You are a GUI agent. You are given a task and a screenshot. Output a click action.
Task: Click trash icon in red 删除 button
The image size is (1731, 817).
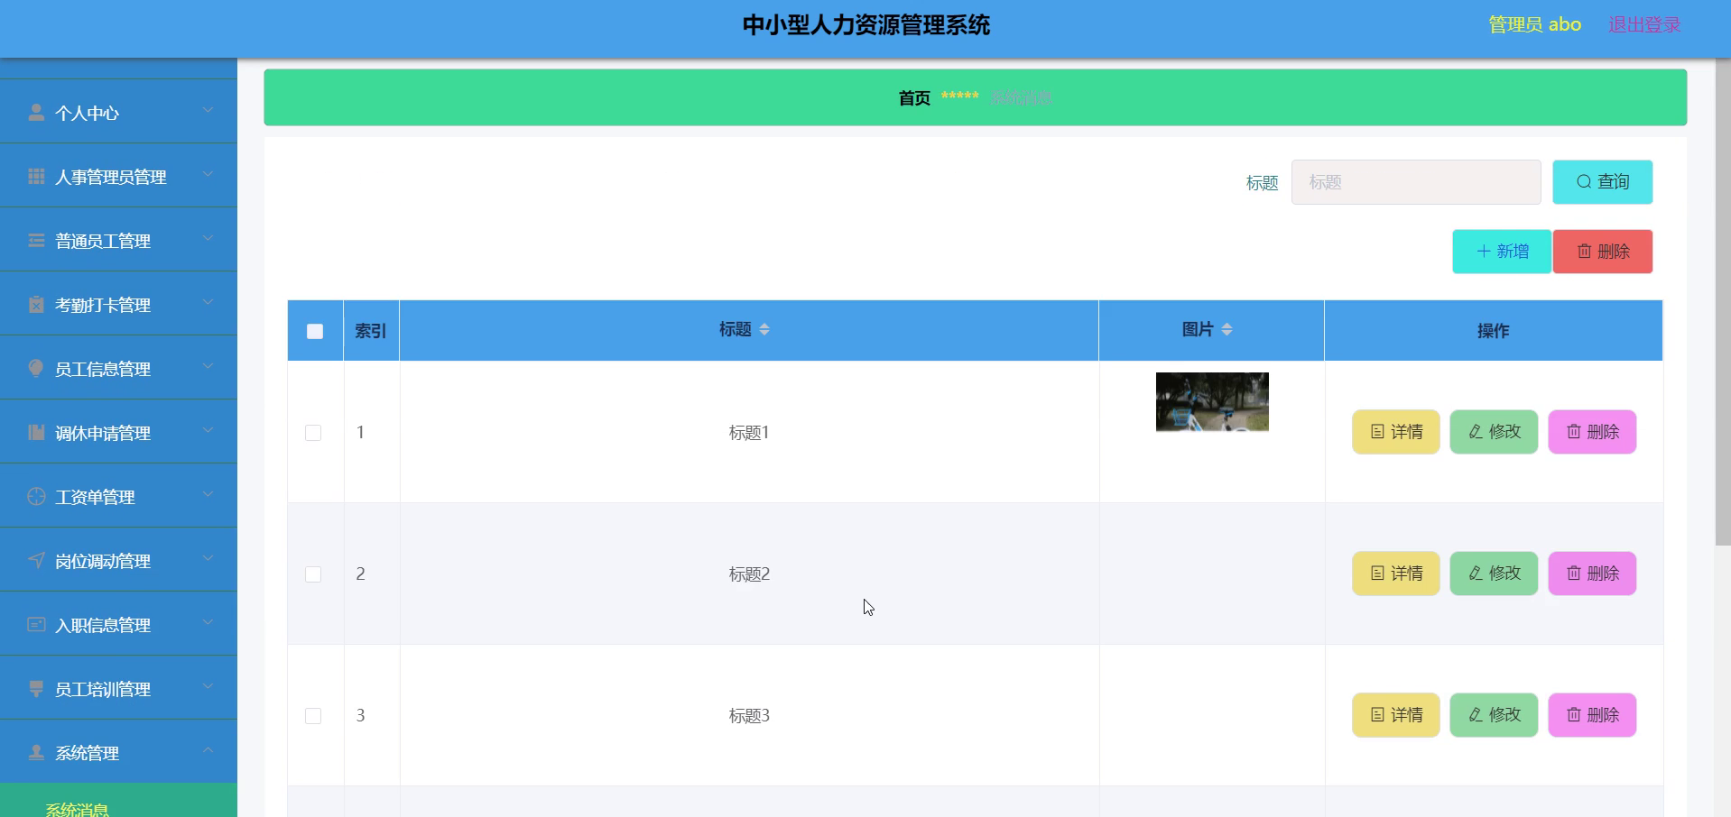pyautogui.click(x=1584, y=252)
